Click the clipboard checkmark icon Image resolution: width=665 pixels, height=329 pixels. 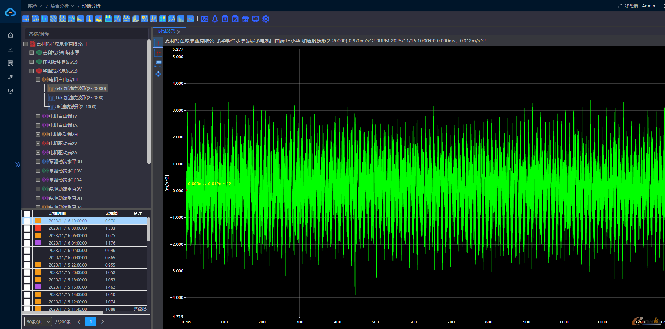tap(235, 19)
